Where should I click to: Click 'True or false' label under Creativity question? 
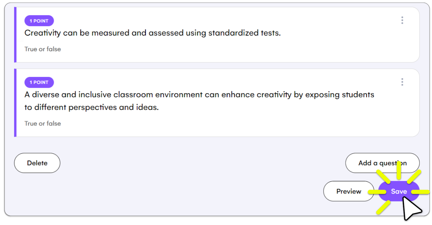tap(43, 49)
